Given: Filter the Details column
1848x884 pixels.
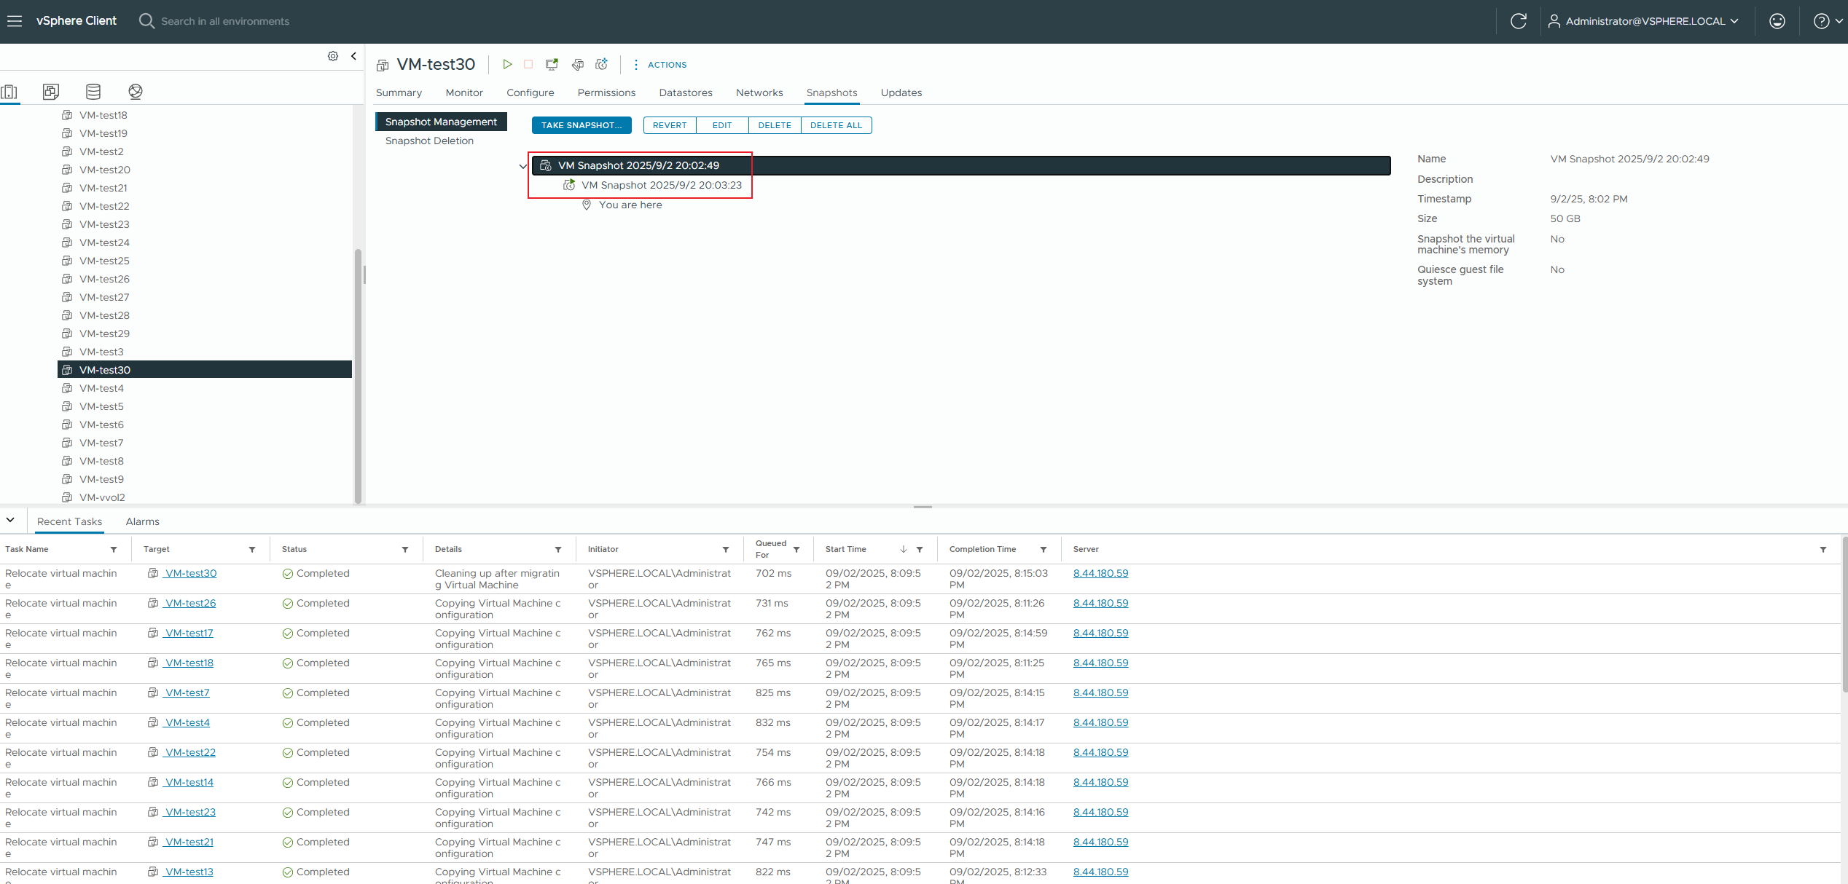Looking at the screenshot, I should [x=558, y=550].
